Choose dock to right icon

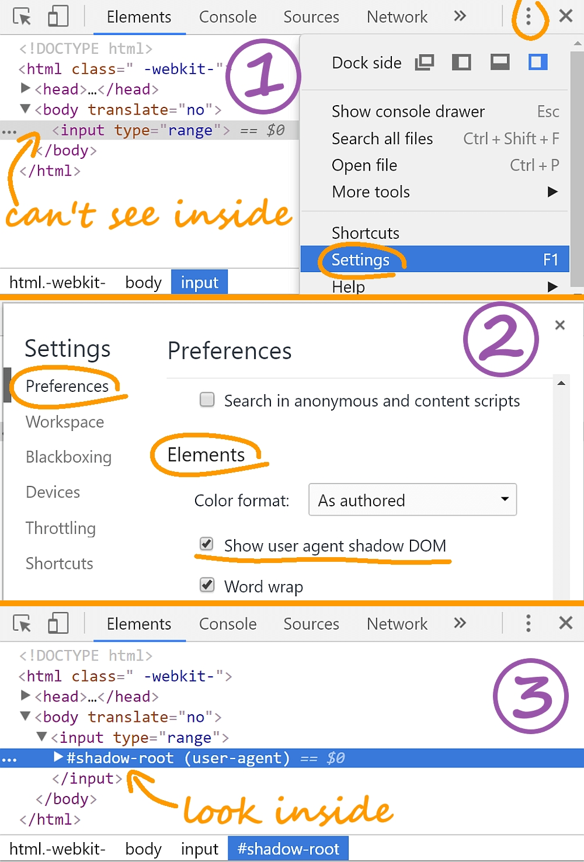pos(538,62)
